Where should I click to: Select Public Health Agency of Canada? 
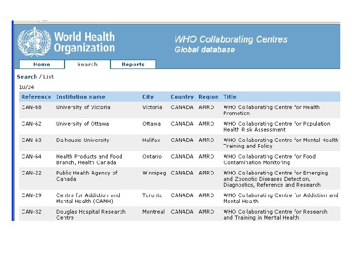pyautogui.click(x=87, y=176)
